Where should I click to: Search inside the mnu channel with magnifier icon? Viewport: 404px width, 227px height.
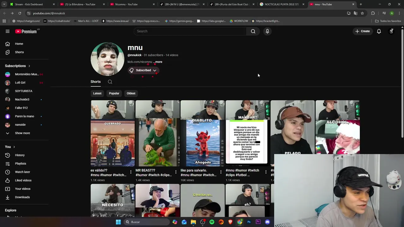pyautogui.click(x=110, y=82)
